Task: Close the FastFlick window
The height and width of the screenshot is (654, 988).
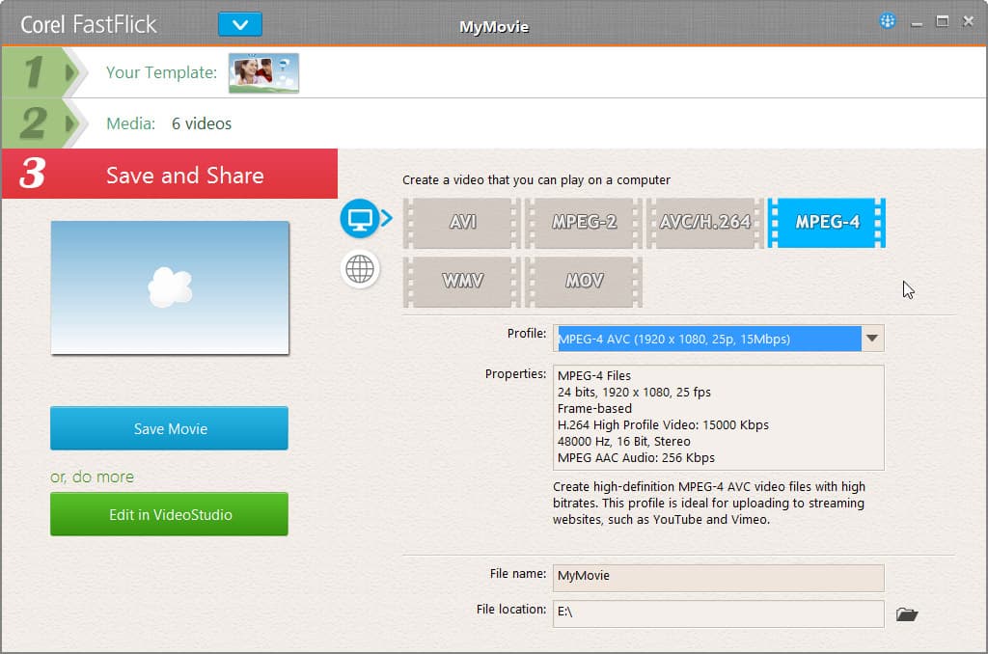Action: [x=969, y=21]
